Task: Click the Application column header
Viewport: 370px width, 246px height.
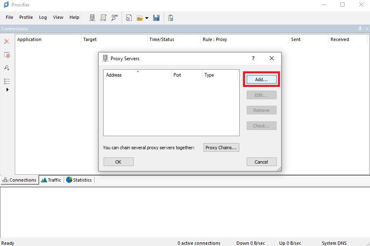Action: (x=48, y=39)
